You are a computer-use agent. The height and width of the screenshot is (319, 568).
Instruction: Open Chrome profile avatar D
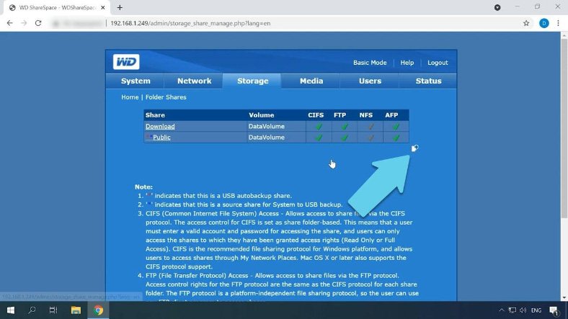(x=543, y=23)
